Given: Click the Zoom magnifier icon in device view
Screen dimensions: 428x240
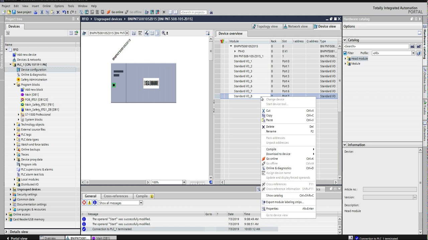Looking at the screenshot, I should (x=164, y=33).
